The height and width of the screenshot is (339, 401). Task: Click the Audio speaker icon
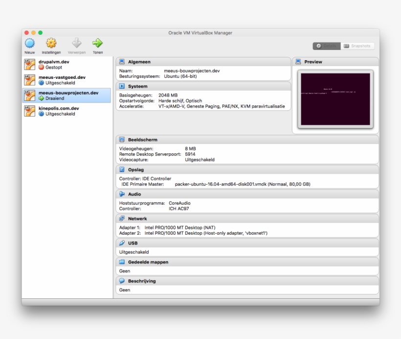[122, 194]
